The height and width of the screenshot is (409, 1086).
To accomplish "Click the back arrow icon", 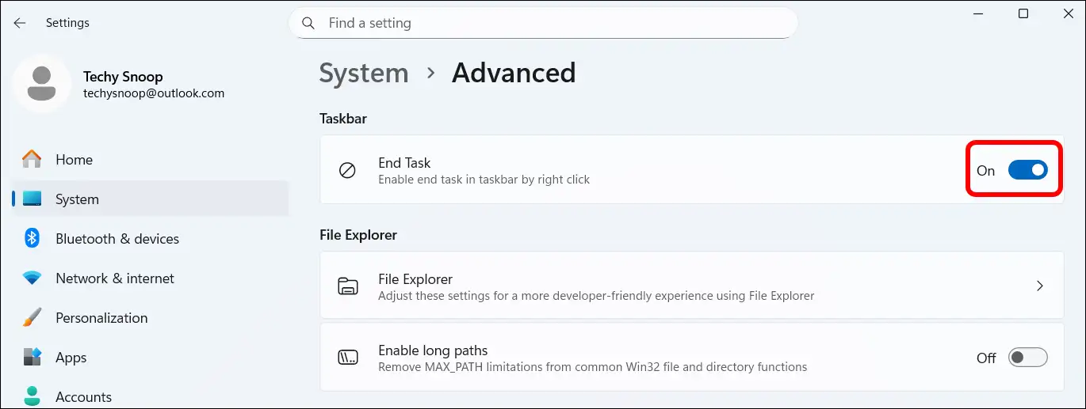I will click(20, 23).
